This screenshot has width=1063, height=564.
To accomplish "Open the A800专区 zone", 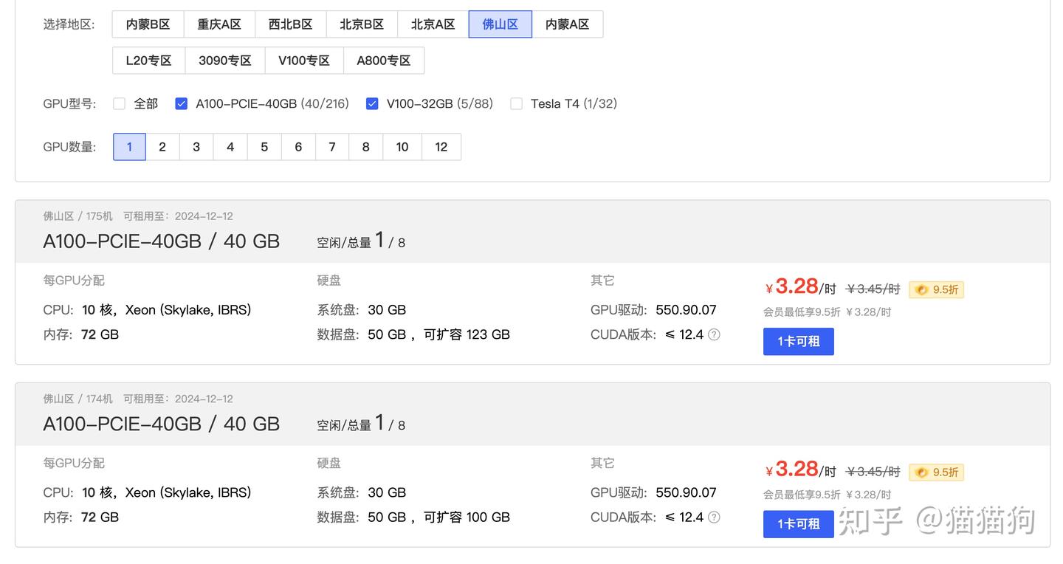I will coord(384,60).
